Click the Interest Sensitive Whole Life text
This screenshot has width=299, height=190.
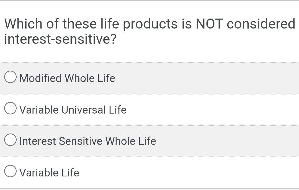pos(87,141)
